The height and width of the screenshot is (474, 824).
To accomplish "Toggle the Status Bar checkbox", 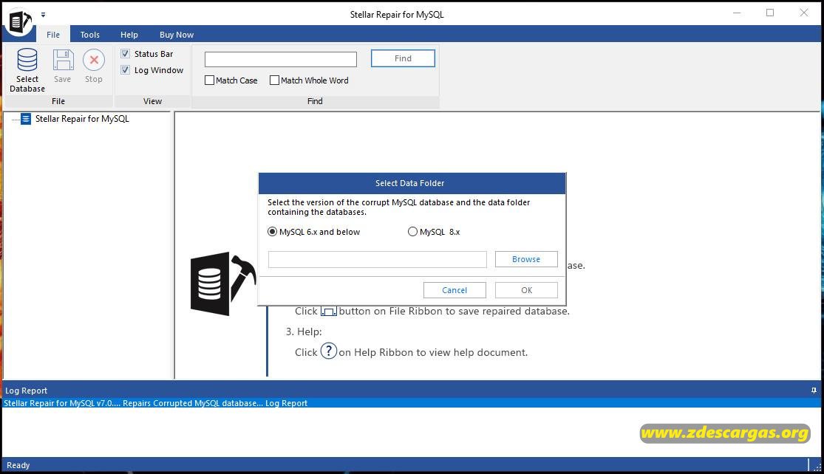I will [x=125, y=54].
